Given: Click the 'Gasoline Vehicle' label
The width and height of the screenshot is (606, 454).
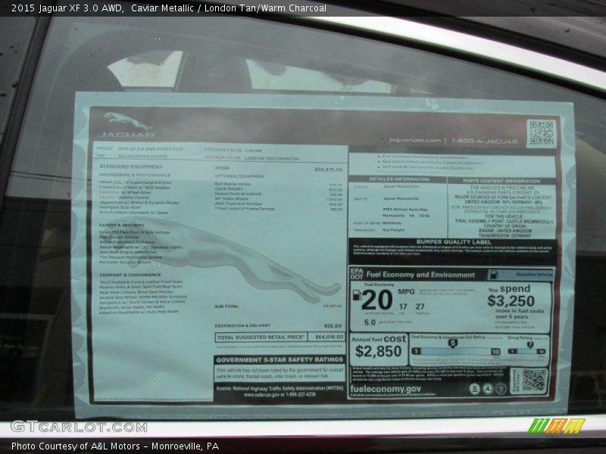Looking at the screenshot, I should click(534, 275).
